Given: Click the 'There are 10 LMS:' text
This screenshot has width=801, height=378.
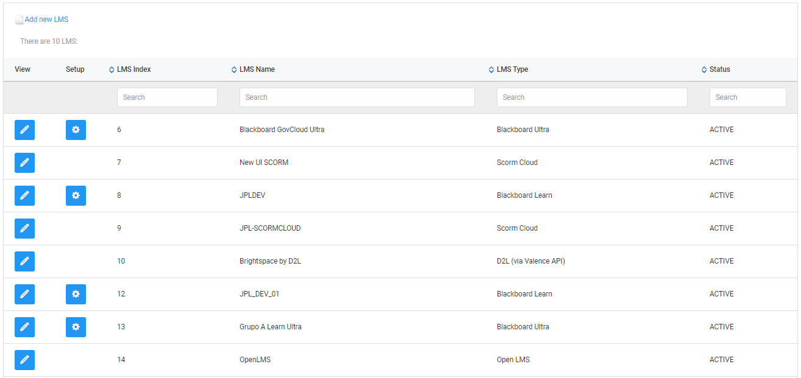Looking at the screenshot, I should click(49, 41).
